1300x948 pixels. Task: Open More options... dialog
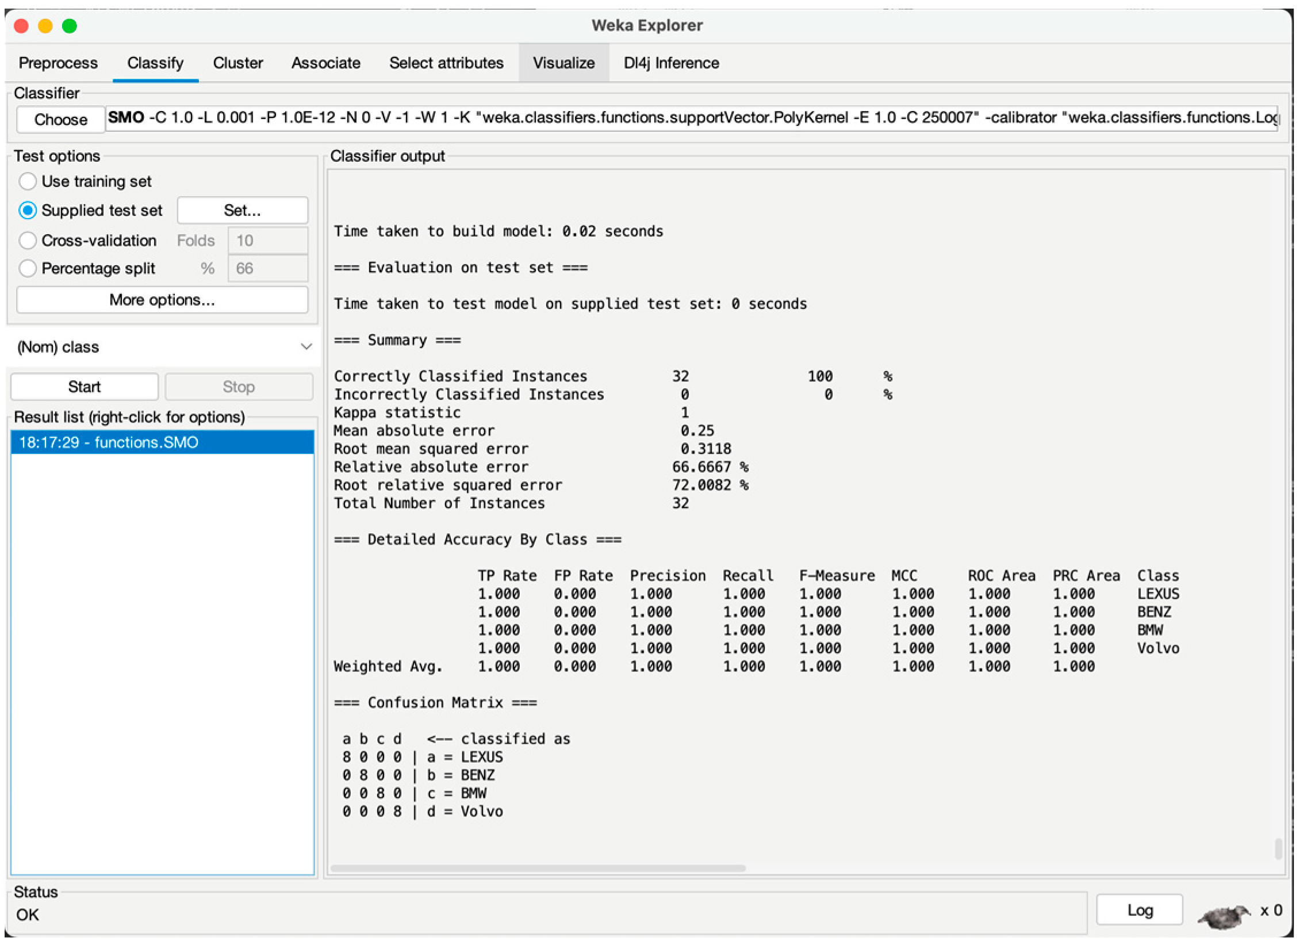click(x=162, y=300)
